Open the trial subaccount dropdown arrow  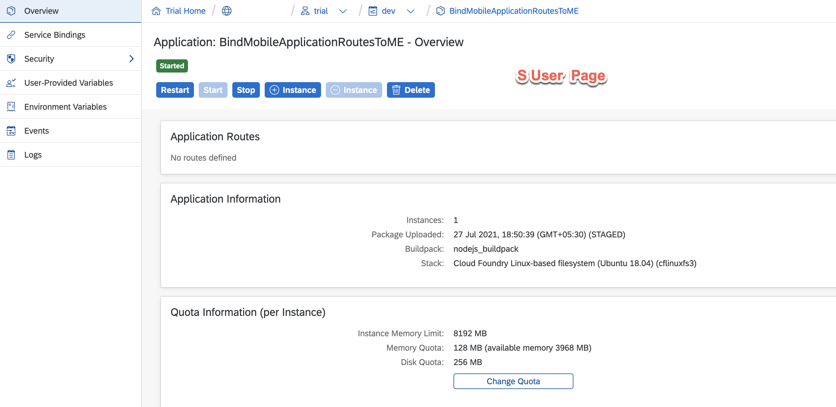coord(343,11)
